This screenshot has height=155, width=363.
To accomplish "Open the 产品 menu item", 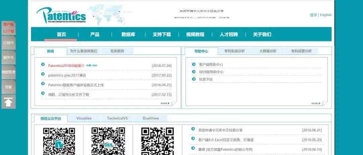I will (x=95, y=34).
